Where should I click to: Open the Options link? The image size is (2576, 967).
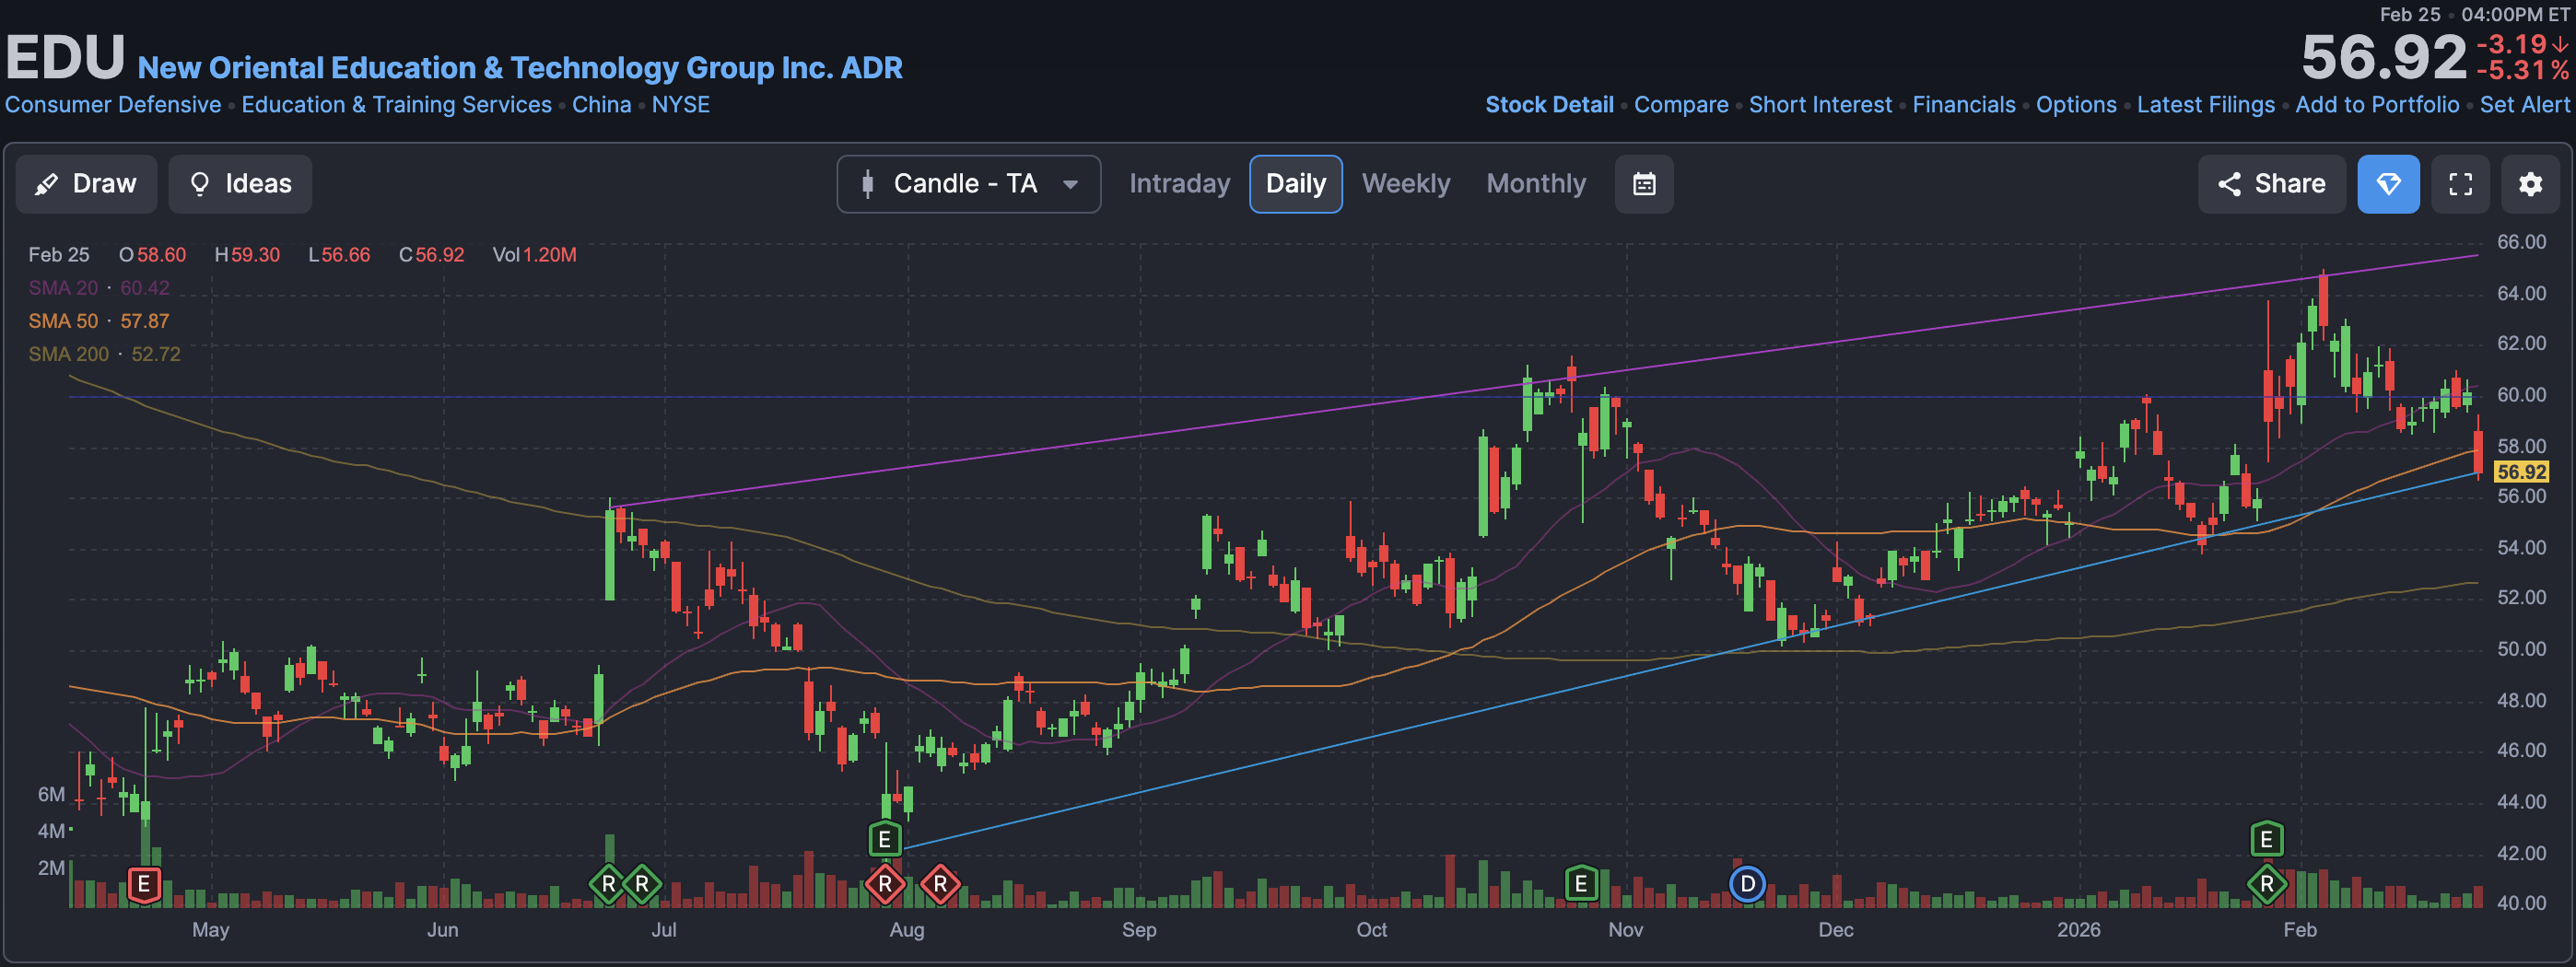(x=2076, y=105)
